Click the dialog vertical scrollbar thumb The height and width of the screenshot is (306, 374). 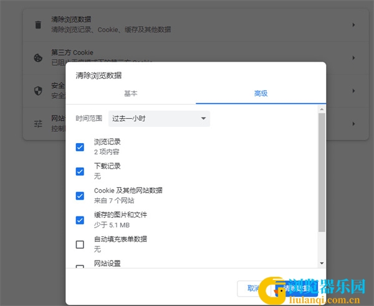coord(322,172)
